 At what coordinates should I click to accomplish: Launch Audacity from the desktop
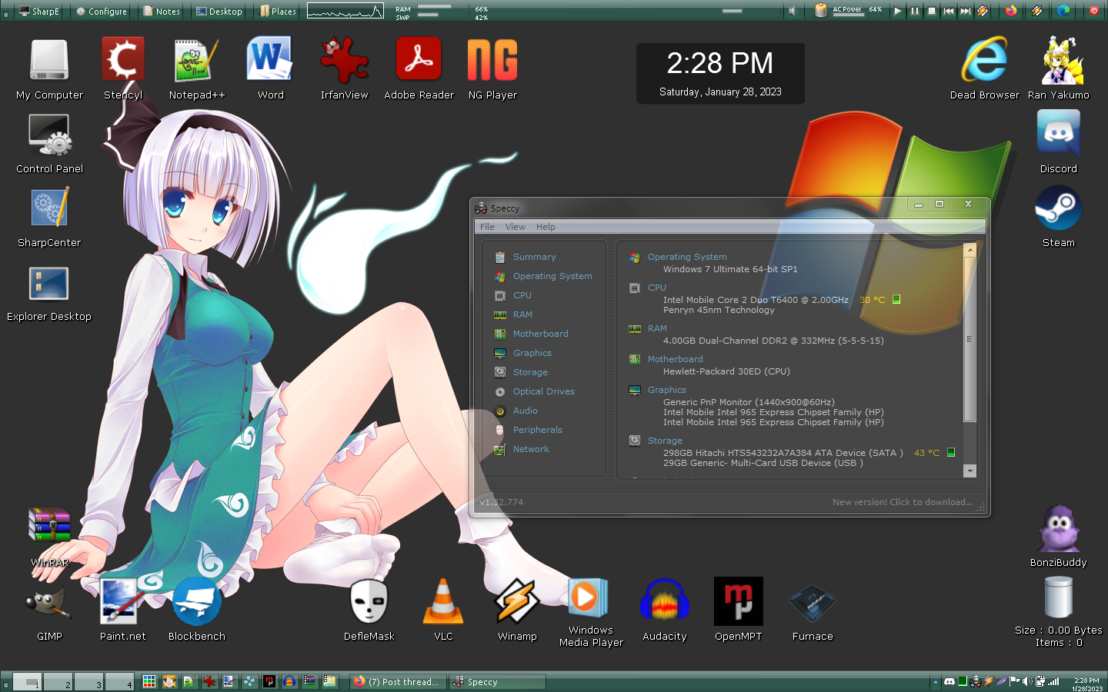tap(665, 610)
